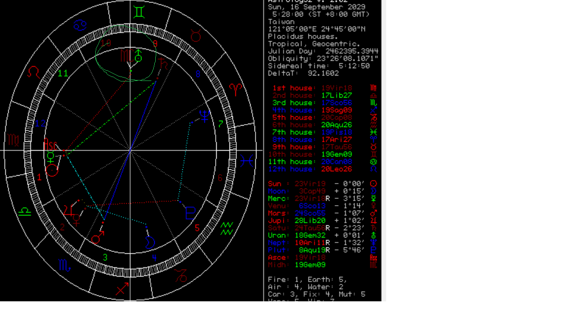Click the '2nd house: 17Lib27' row
Viewport: 566px width, 318px height.
[324, 95]
